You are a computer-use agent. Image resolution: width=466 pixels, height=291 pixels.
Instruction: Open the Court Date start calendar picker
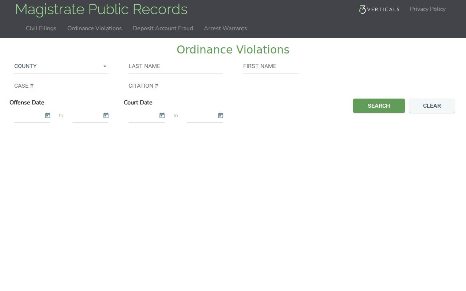[x=162, y=115]
